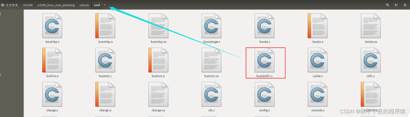Open the search button in the toolbar
410x117 pixels.
click(387, 5)
